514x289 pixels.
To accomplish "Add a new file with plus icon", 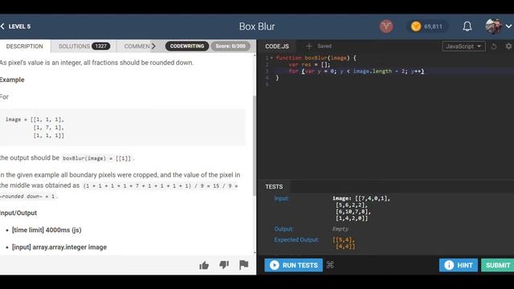I will (308, 47).
